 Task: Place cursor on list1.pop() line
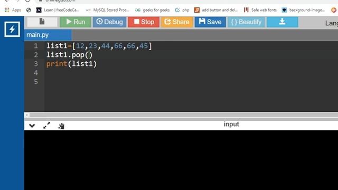click(x=69, y=55)
